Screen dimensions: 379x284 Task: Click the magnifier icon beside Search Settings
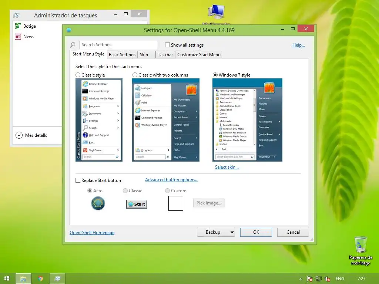pos(73,45)
